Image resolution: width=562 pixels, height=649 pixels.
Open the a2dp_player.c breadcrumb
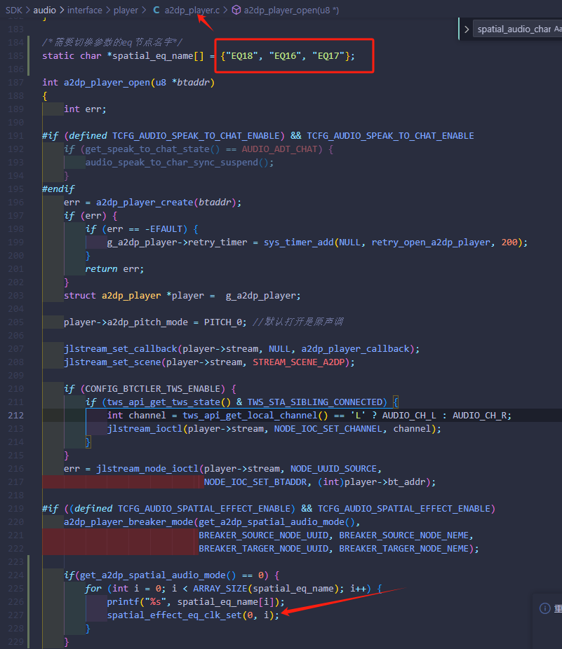click(192, 10)
